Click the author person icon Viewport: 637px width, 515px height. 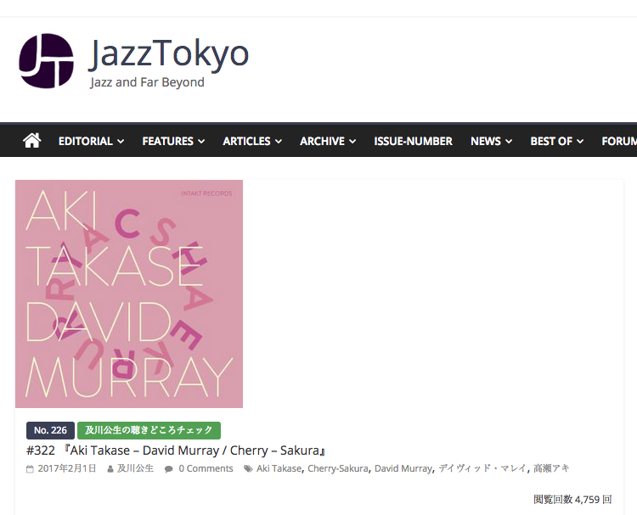point(110,469)
